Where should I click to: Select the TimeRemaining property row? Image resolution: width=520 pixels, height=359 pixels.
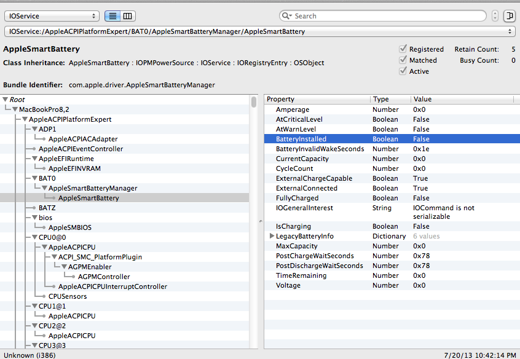[x=392, y=275]
